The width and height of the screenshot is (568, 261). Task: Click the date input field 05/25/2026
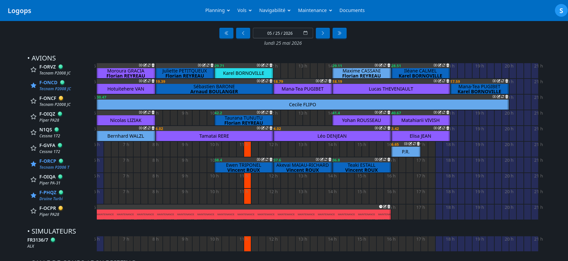tap(283, 33)
